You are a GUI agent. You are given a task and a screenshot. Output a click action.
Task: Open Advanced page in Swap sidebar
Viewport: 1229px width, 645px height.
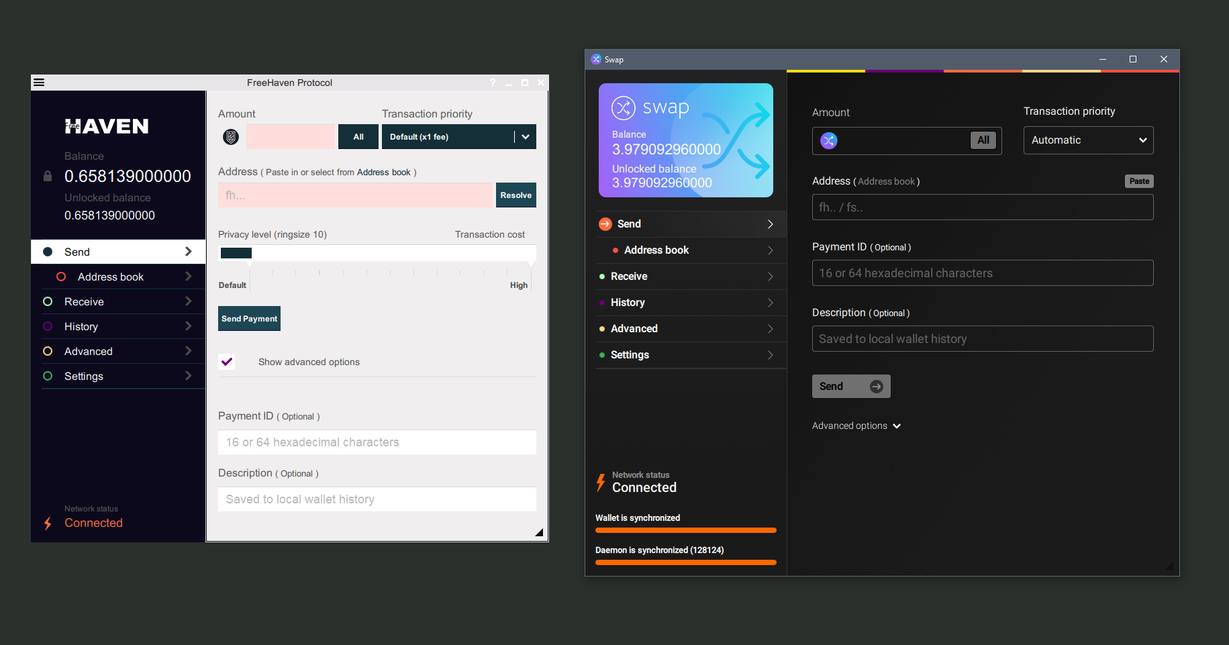(691, 329)
